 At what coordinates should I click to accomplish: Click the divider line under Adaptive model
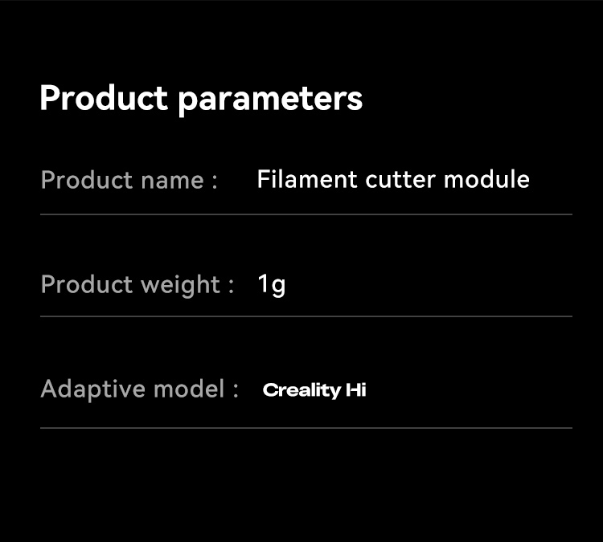point(306,428)
